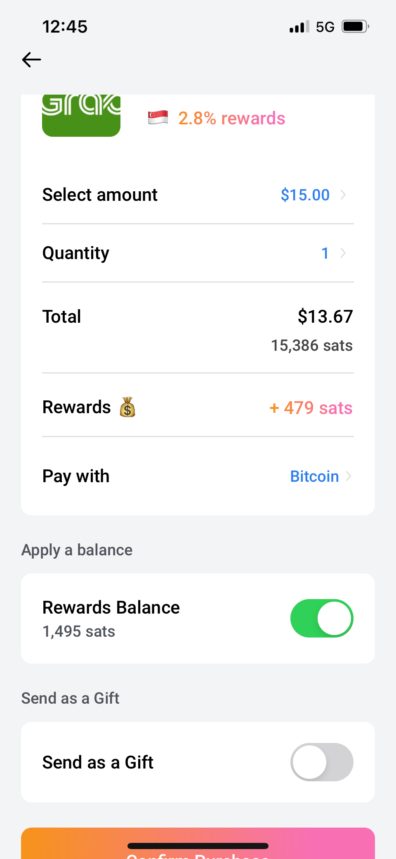Expand Quantity options with chevron

(x=343, y=253)
